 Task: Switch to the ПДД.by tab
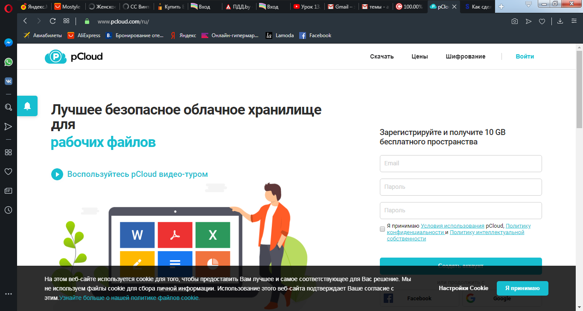coord(239,6)
